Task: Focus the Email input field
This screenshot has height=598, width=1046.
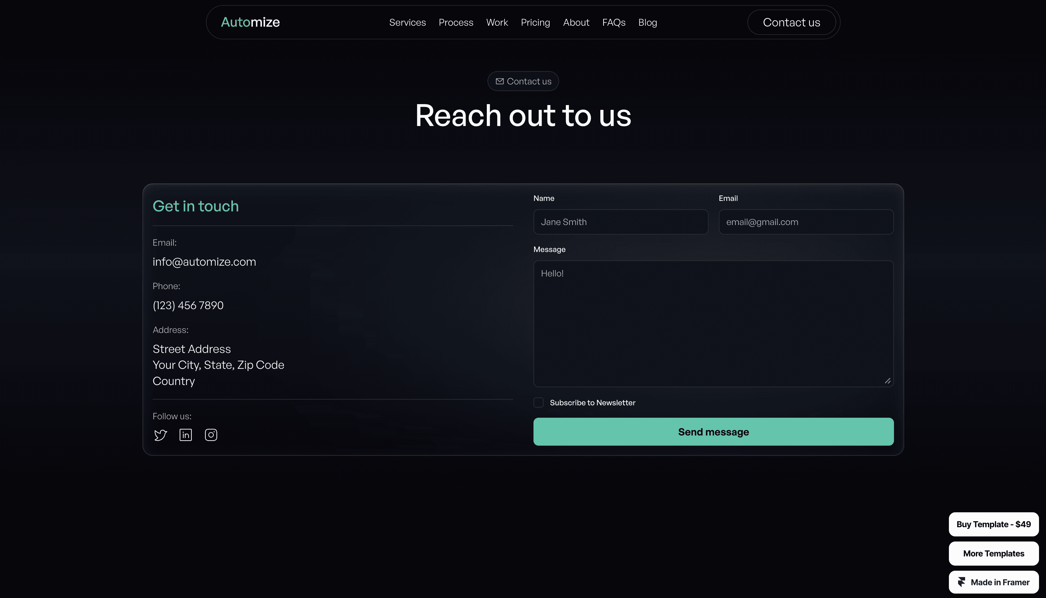Action: pos(806,222)
